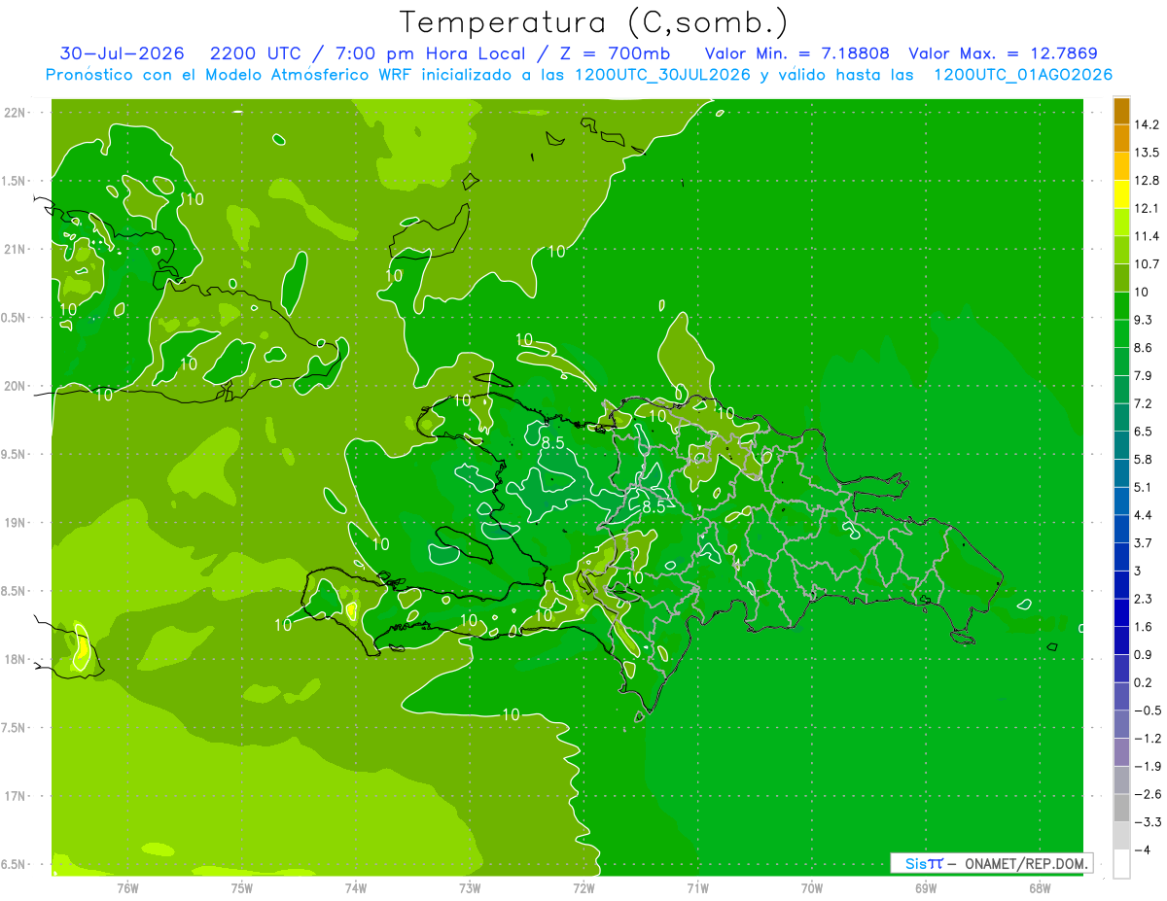
Task: Click the 7.2 value on the color scale
Action: [1145, 403]
